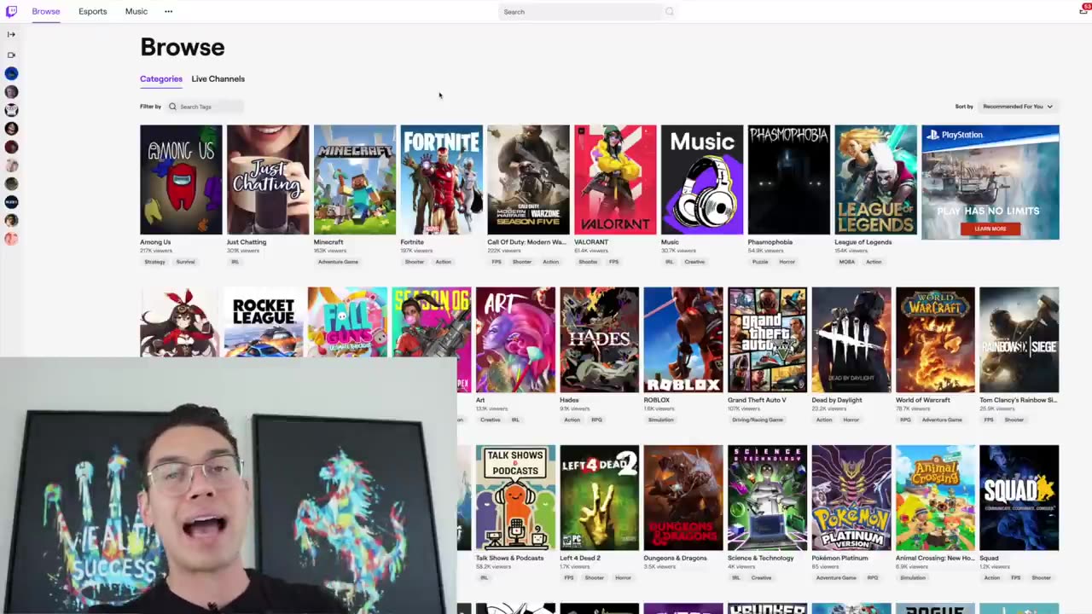
Task: Open the World of Warcraft cover
Action: point(935,339)
